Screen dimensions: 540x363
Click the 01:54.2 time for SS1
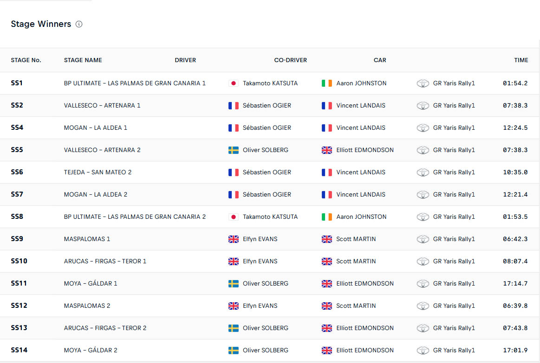pyautogui.click(x=515, y=83)
